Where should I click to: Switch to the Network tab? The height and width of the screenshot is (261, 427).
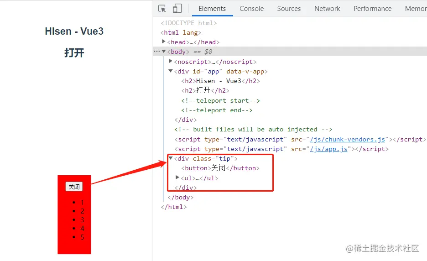[327, 9]
